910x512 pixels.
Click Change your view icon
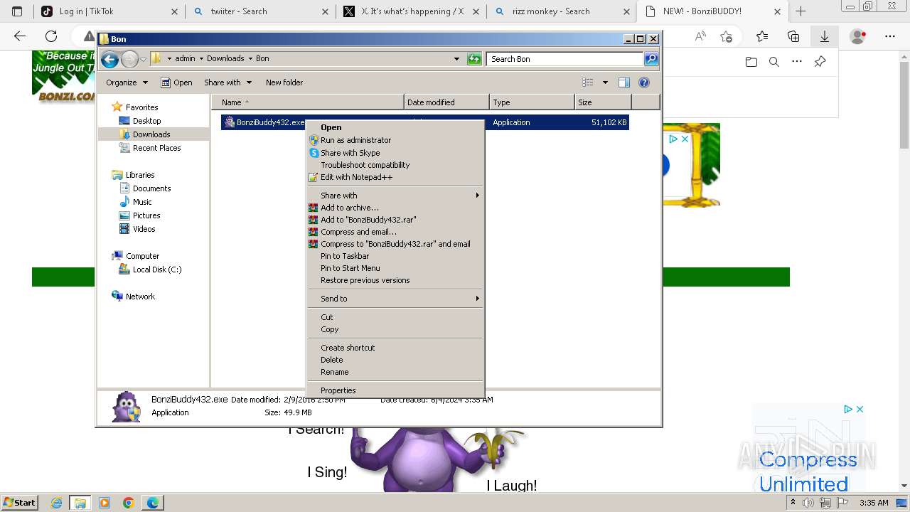588,82
